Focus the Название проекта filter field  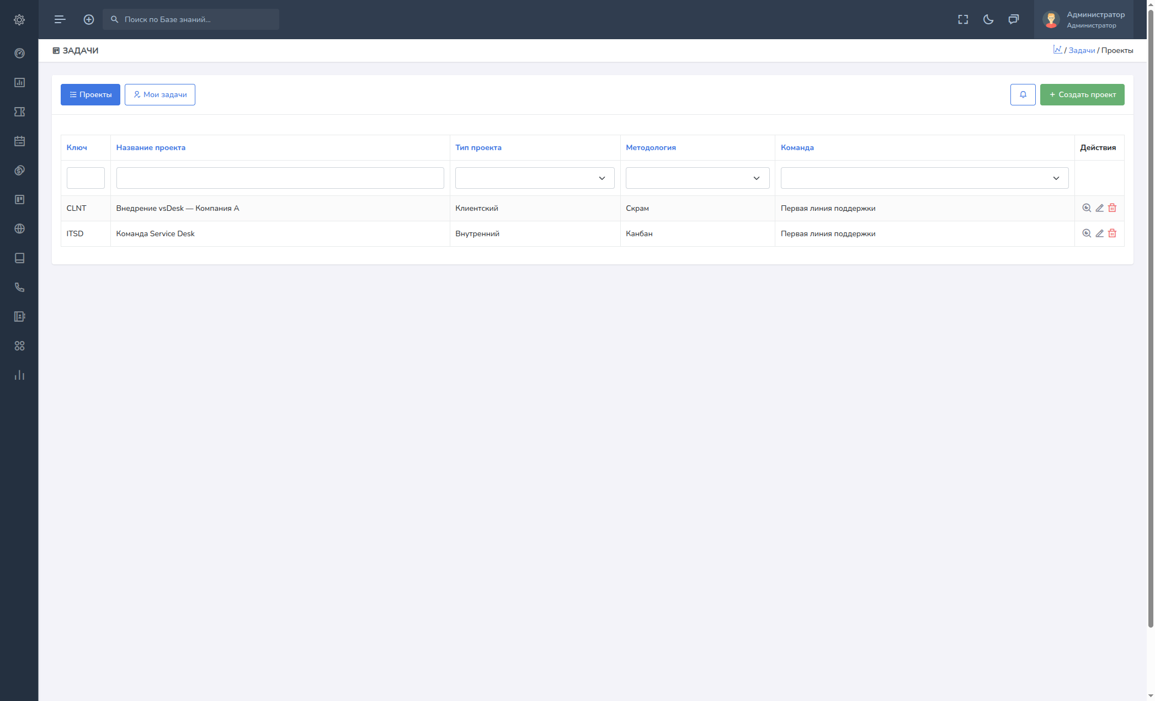pyautogui.click(x=280, y=178)
